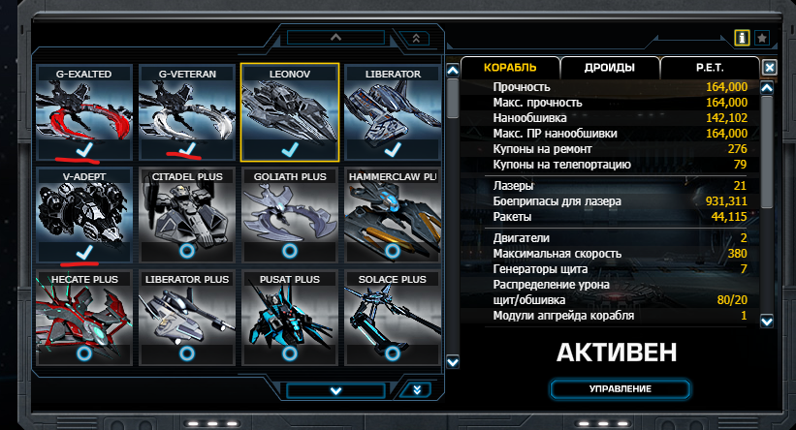Switch to the ДРОИДЫ tab
This screenshot has height=430, width=796.
pos(609,68)
